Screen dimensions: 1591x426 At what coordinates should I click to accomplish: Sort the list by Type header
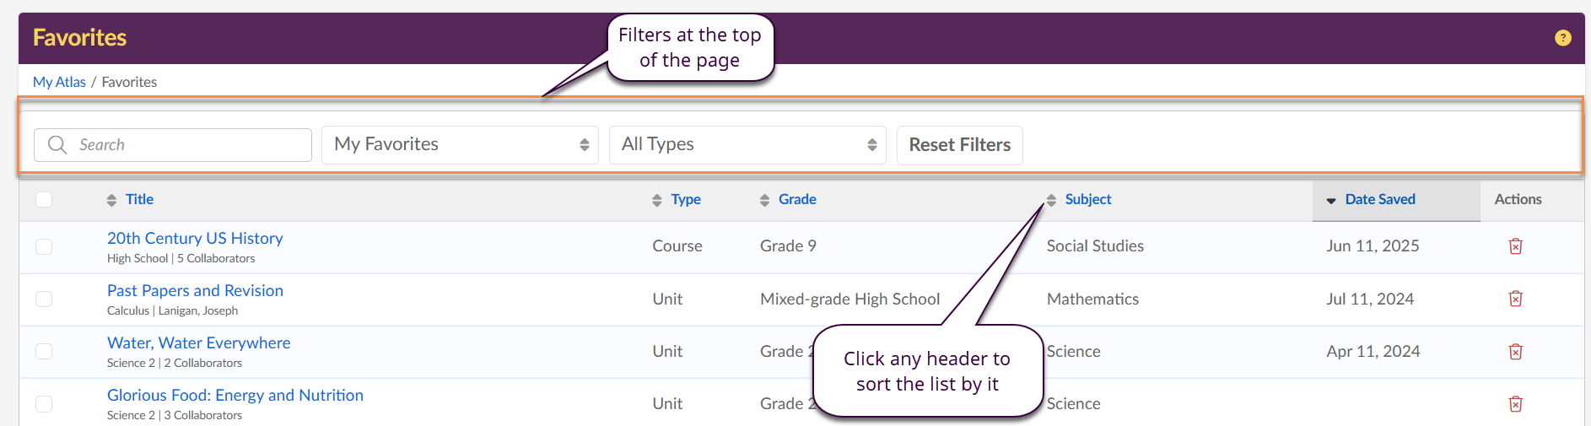pyautogui.click(x=685, y=200)
